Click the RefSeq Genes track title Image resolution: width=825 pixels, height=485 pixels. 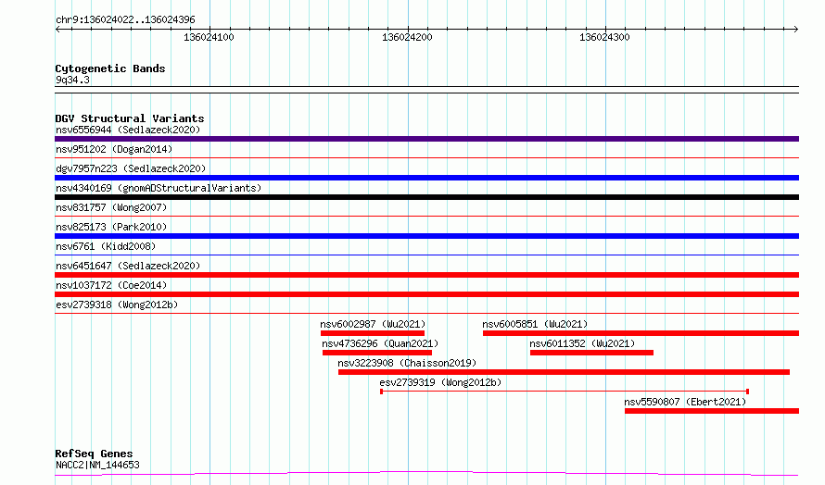(x=94, y=454)
